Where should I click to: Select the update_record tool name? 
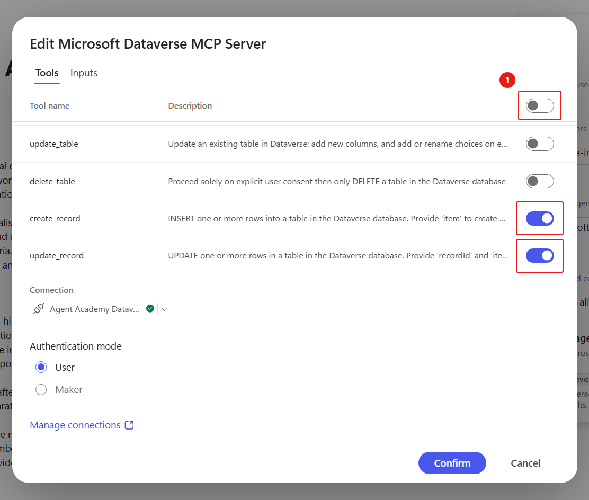(x=57, y=256)
